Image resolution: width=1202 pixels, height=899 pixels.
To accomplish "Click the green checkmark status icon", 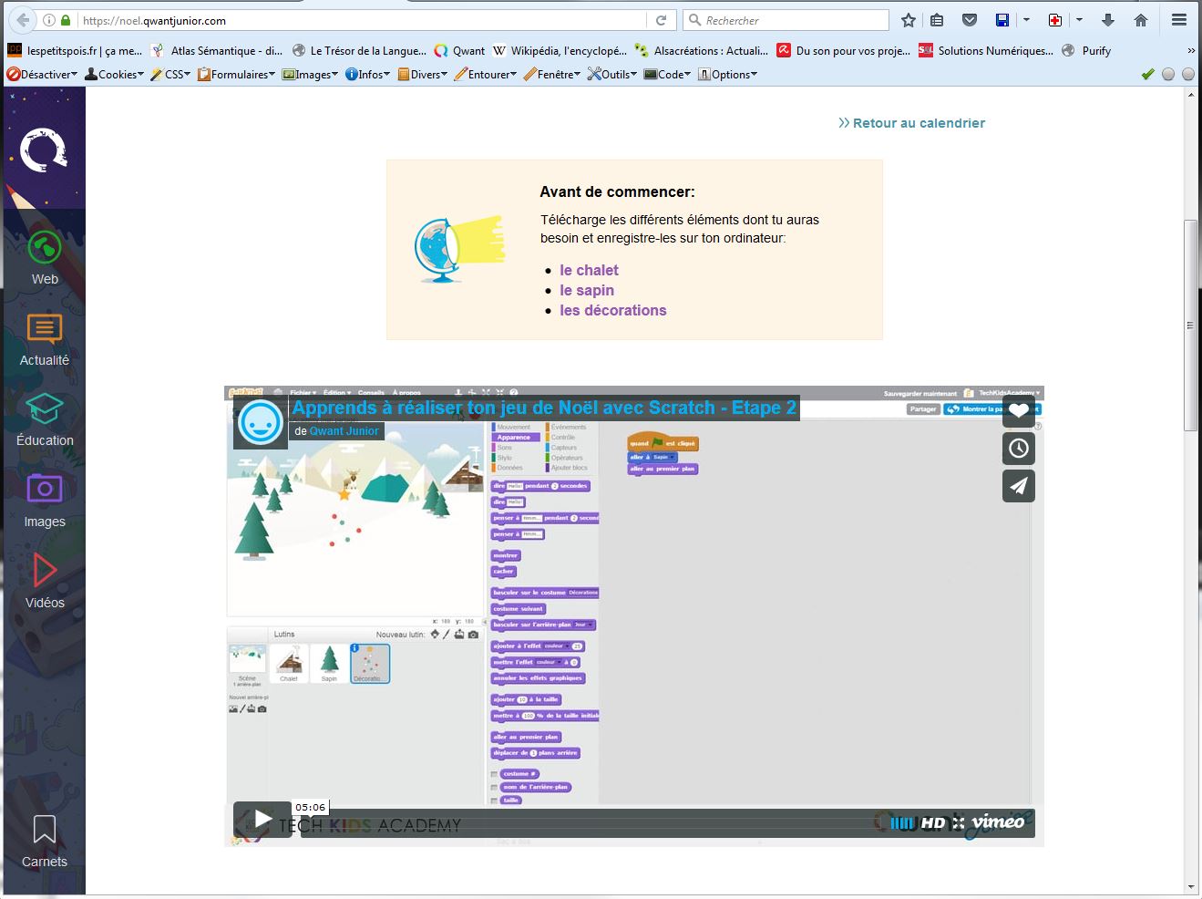I will pos(1147,75).
